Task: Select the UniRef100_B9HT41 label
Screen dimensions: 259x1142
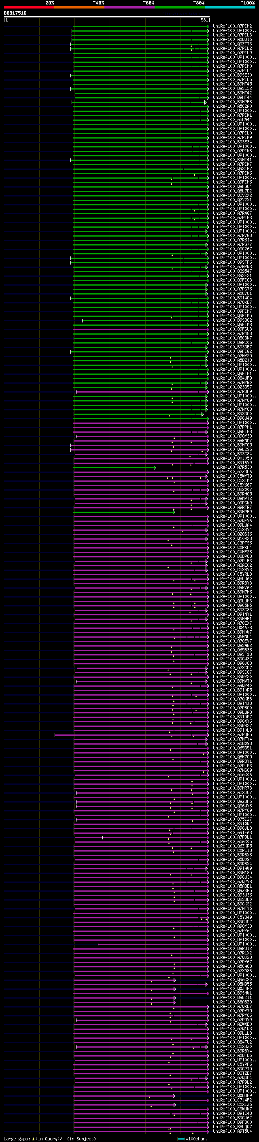Action: coord(232,160)
